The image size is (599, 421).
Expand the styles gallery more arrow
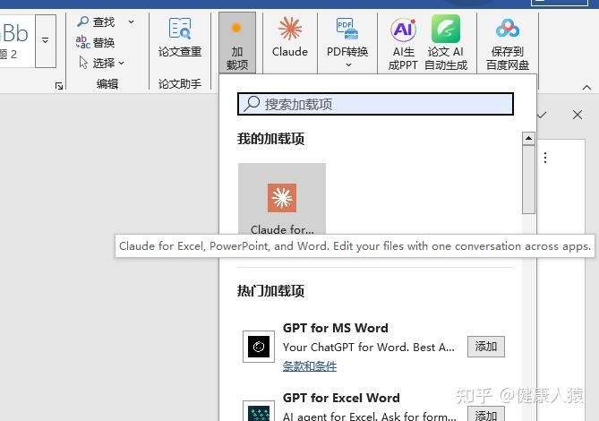tap(46, 41)
